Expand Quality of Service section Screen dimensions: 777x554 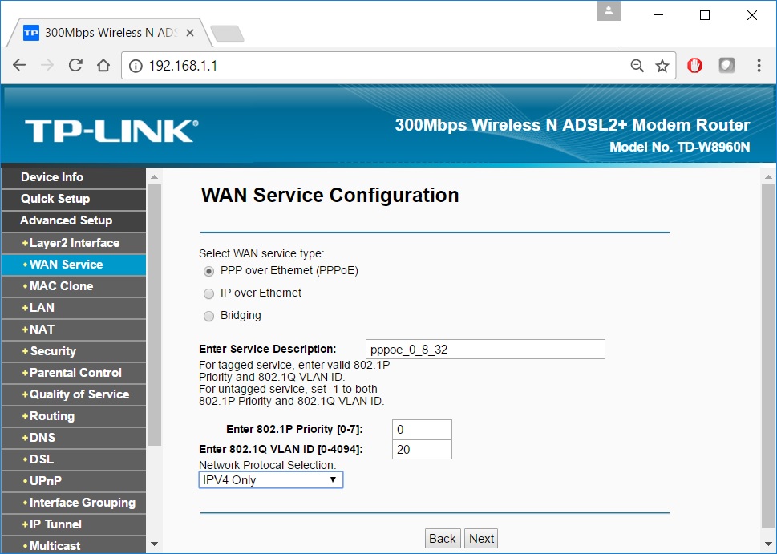point(73,394)
